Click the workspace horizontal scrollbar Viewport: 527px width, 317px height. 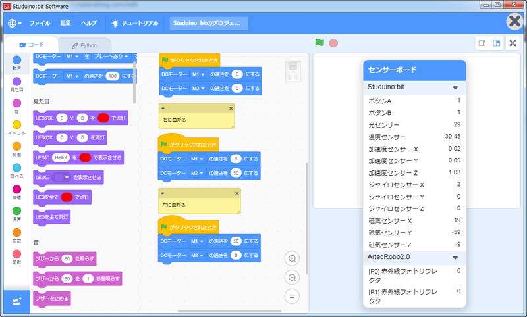229,311
